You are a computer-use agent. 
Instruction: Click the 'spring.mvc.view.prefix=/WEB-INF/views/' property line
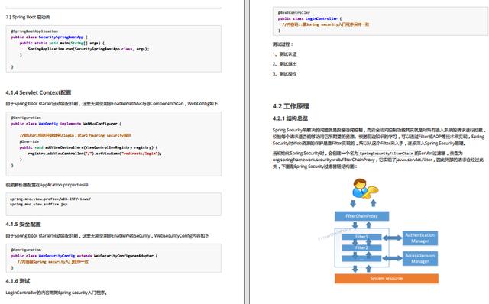tap(50, 199)
